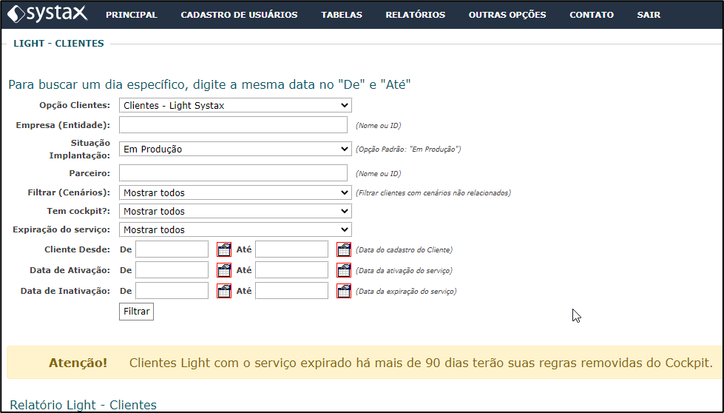The width and height of the screenshot is (724, 413).
Task: Click the Systax logo
Action: [47, 14]
